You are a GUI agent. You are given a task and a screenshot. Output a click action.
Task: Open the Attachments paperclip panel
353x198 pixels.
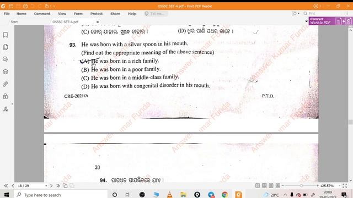click(x=6, y=84)
